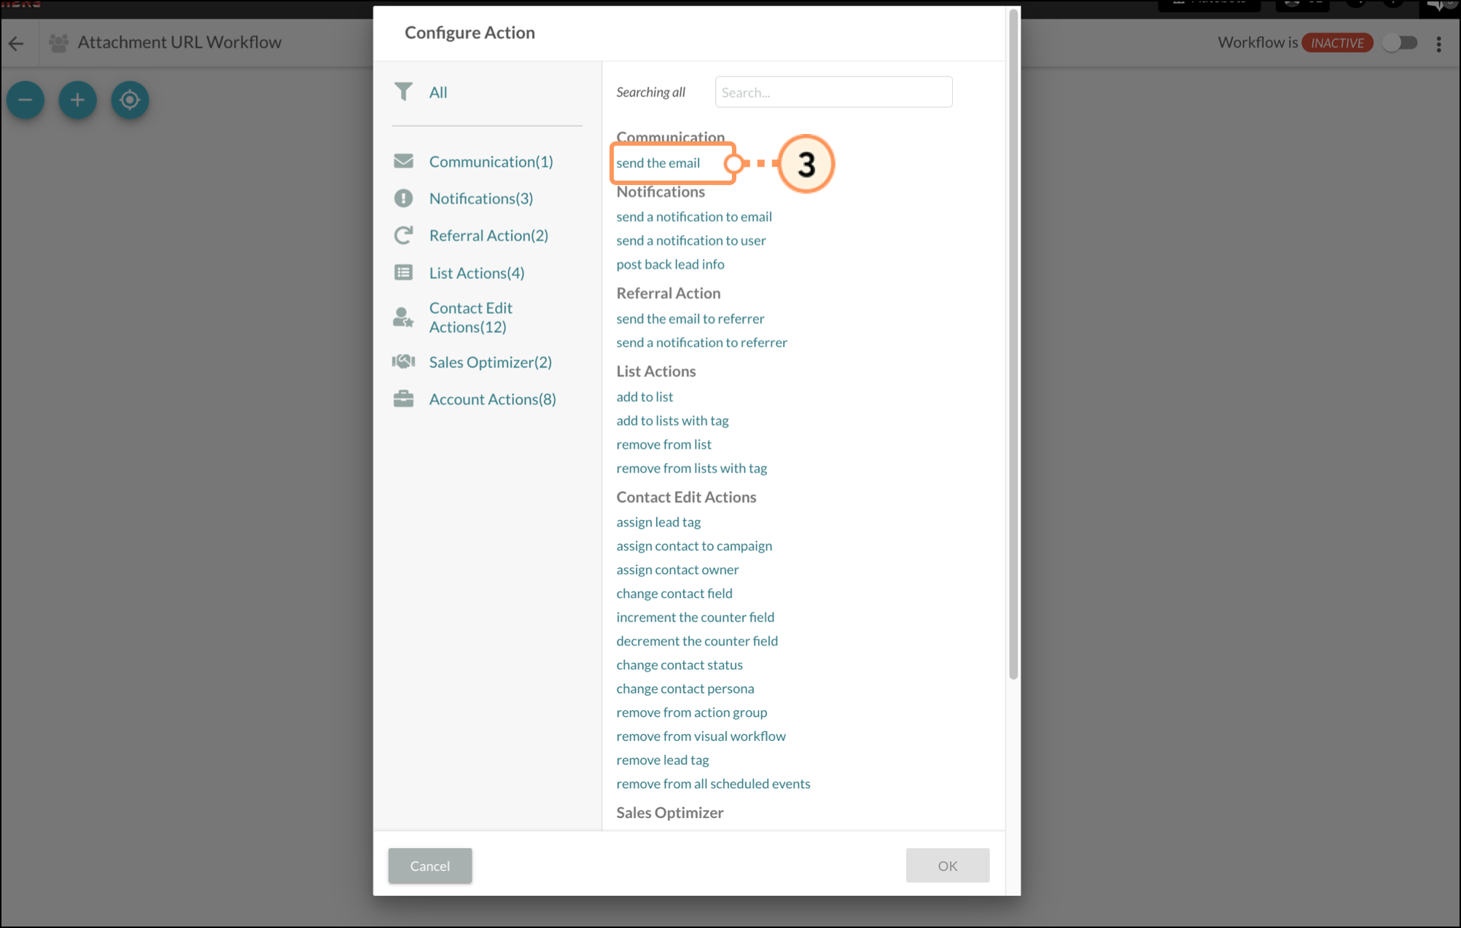Click the Contact Edit Actions person icon
The image size is (1461, 928).
click(403, 317)
